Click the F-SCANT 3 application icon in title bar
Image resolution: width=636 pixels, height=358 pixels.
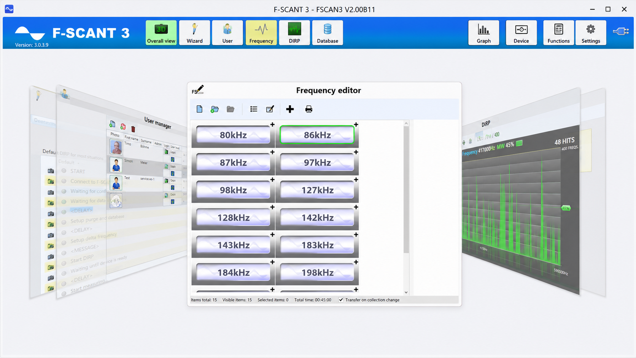pos(9,9)
